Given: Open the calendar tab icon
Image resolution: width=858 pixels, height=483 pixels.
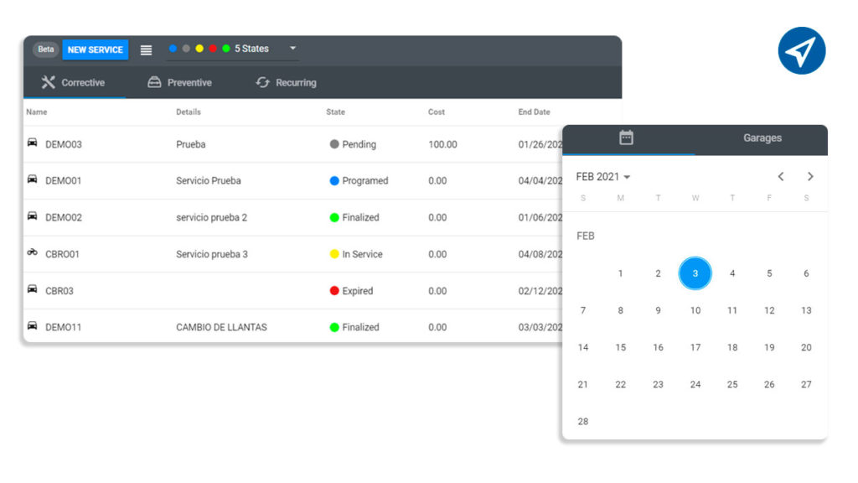Looking at the screenshot, I should pyautogui.click(x=626, y=138).
